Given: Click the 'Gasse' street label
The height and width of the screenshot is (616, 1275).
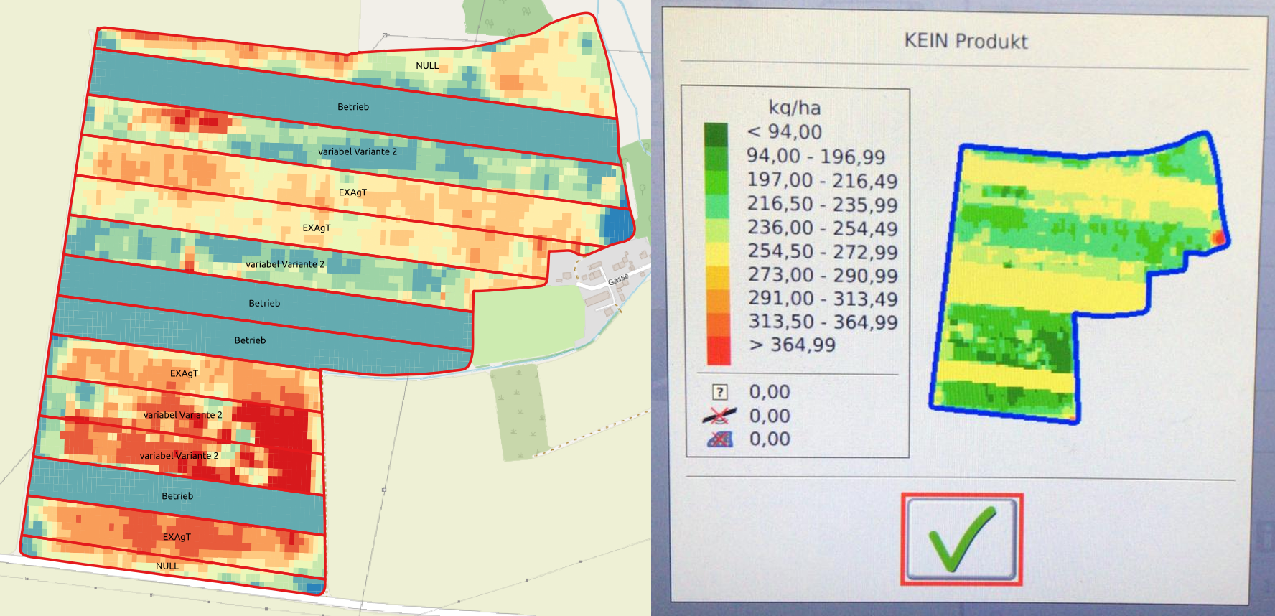Looking at the screenshot, I should 618,279.
